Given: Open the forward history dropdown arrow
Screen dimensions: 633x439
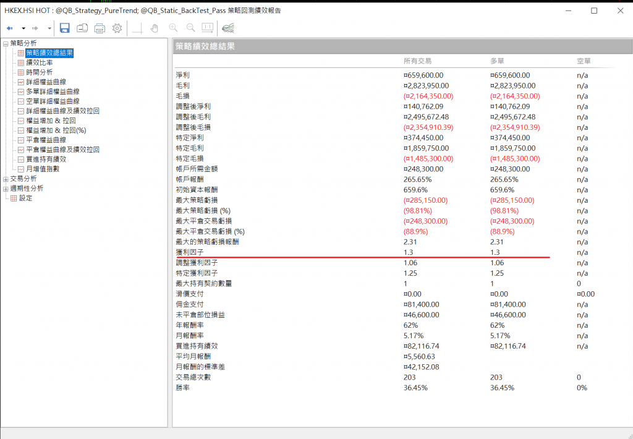Looking at the screenshot, I should [x=49, y=28].
